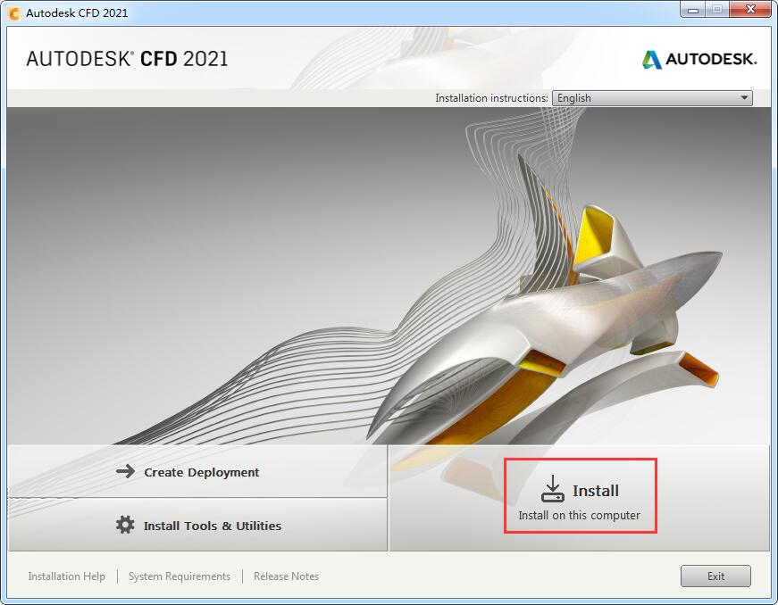Image resolution: width=778 pixels, height=605 pixels.
Task: Minimize the Autodesk CFD 2021 installer window
Action: point(692,10)
